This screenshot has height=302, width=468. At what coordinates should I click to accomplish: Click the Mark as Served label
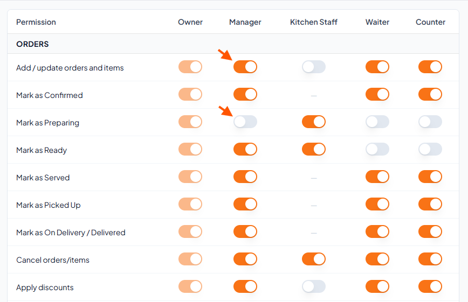43,178
